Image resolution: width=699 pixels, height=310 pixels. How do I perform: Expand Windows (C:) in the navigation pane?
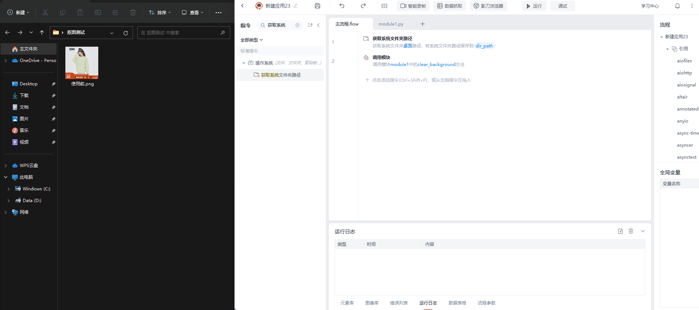click(8, 189)
